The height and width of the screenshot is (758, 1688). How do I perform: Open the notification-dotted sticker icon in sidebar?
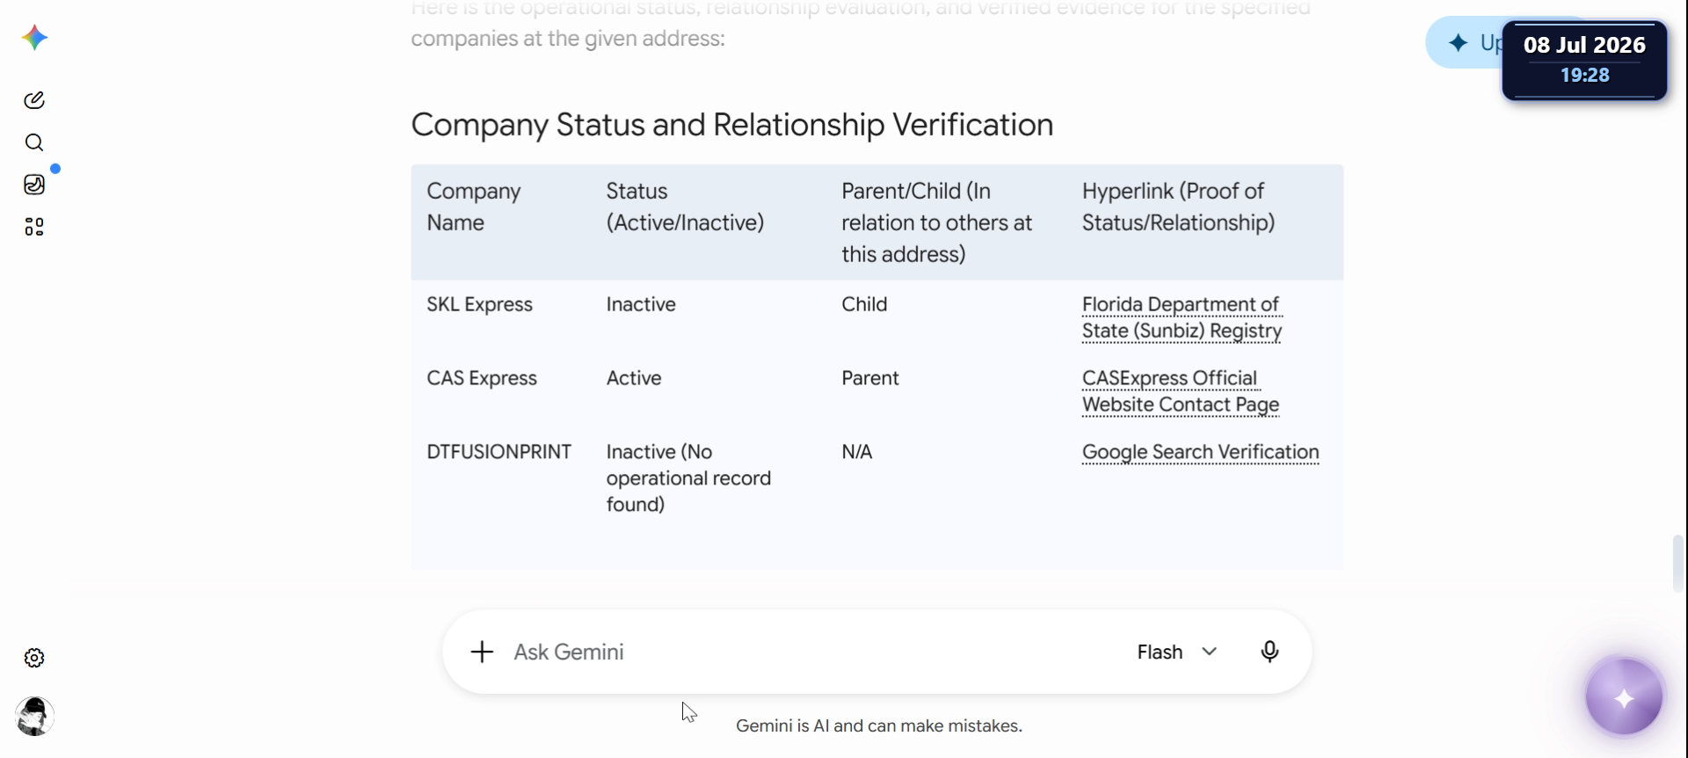[x=34, y=185]
